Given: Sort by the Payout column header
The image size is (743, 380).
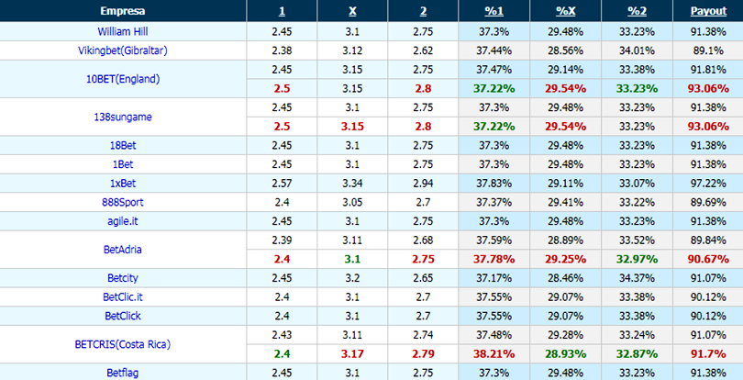Looking at the screenshot, I should coord(708,11).
